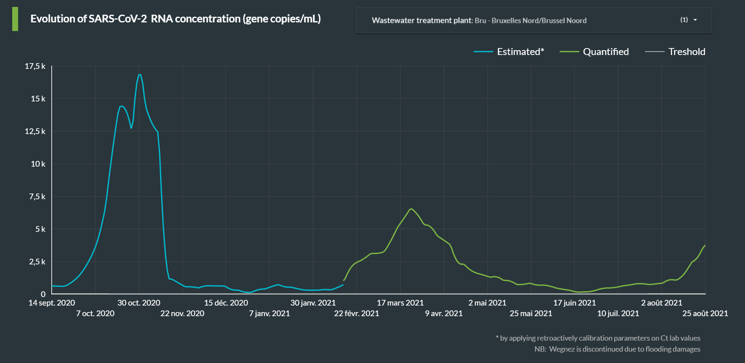Click the 7,5 k y-axis label
This screenshot has height=363, width=745.
click(37, 196)
